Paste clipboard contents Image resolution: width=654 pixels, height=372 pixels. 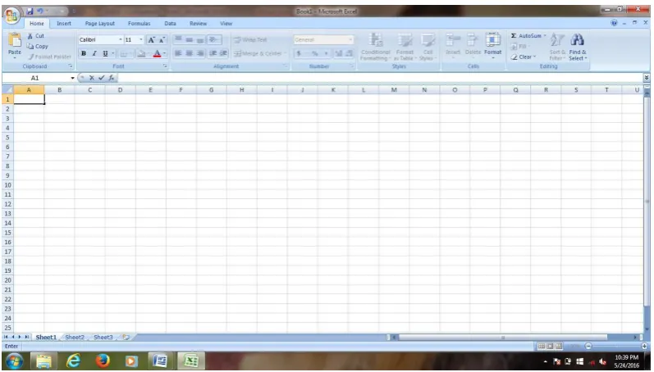(15, 46)
